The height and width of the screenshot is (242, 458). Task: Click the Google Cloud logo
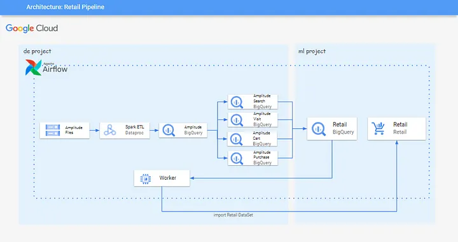[32, 29]
